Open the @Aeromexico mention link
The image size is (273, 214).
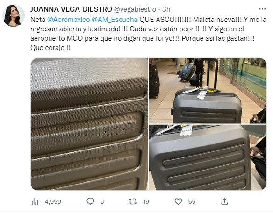68,20
